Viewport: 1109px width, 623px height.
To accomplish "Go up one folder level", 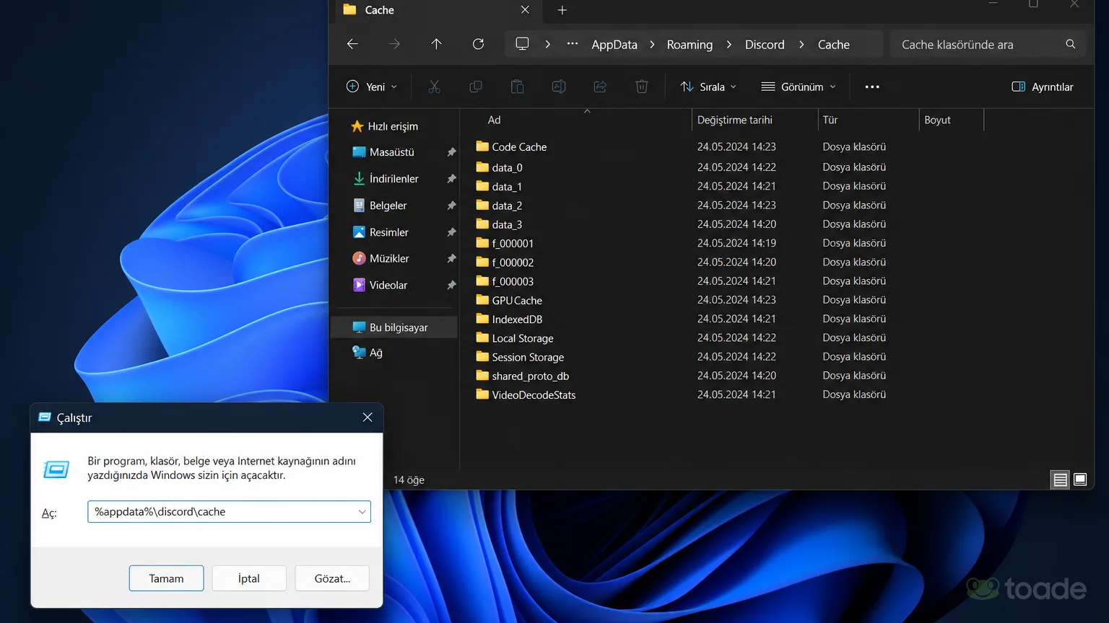I will pyautogui.click(x=436, y=44).
